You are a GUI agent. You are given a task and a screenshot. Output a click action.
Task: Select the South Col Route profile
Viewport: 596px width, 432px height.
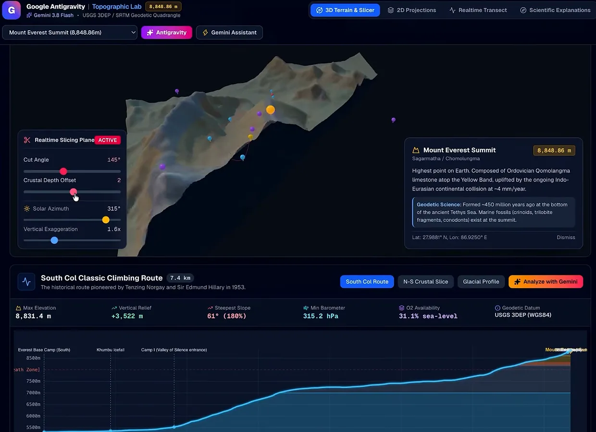click(x=367, y=282)
